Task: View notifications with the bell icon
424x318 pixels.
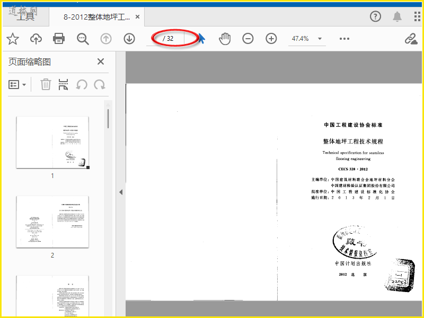Action: pyautogui.click(x=397, y=16)
